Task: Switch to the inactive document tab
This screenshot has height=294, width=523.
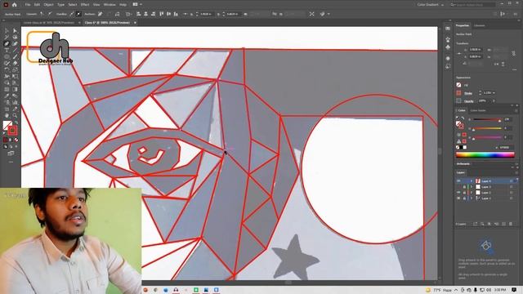Action: pos(49,23)
